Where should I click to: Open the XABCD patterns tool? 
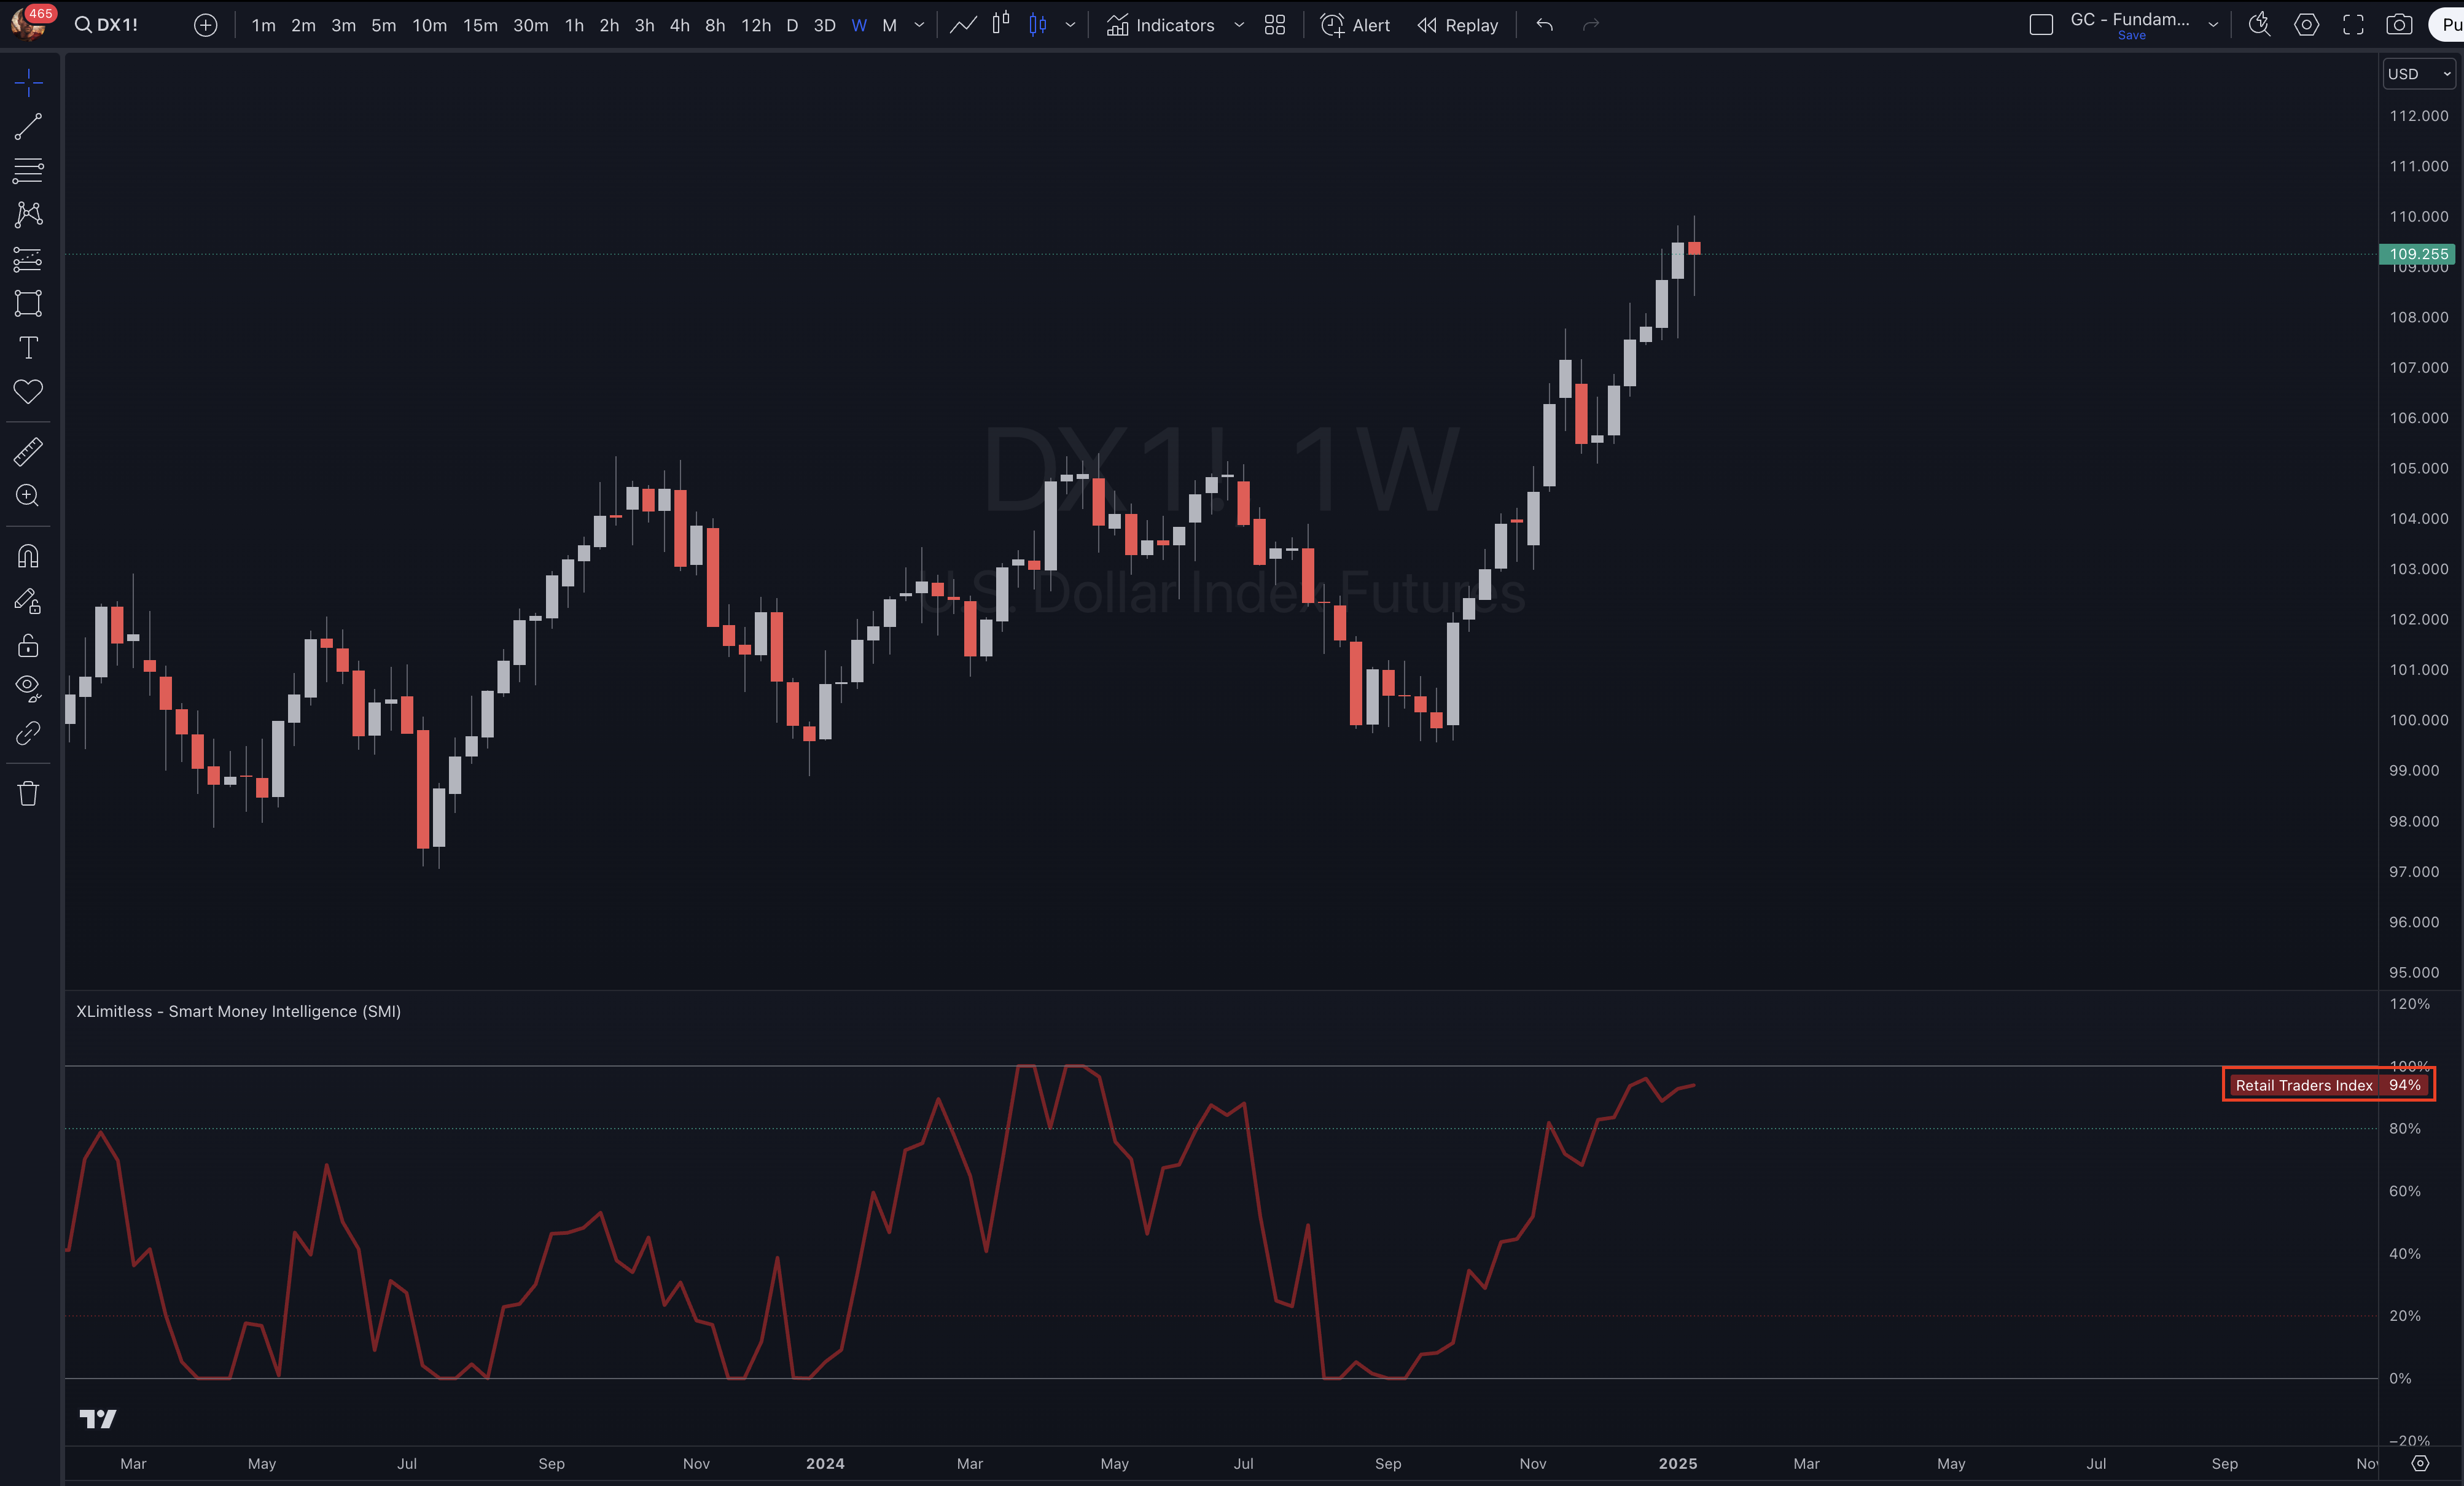coord(28,214)
